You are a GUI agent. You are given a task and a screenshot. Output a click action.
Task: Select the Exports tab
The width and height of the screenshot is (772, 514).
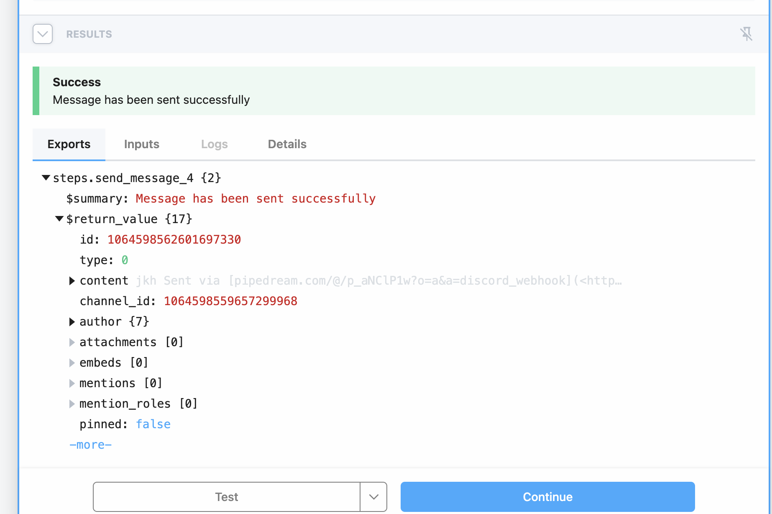point(69,144)
